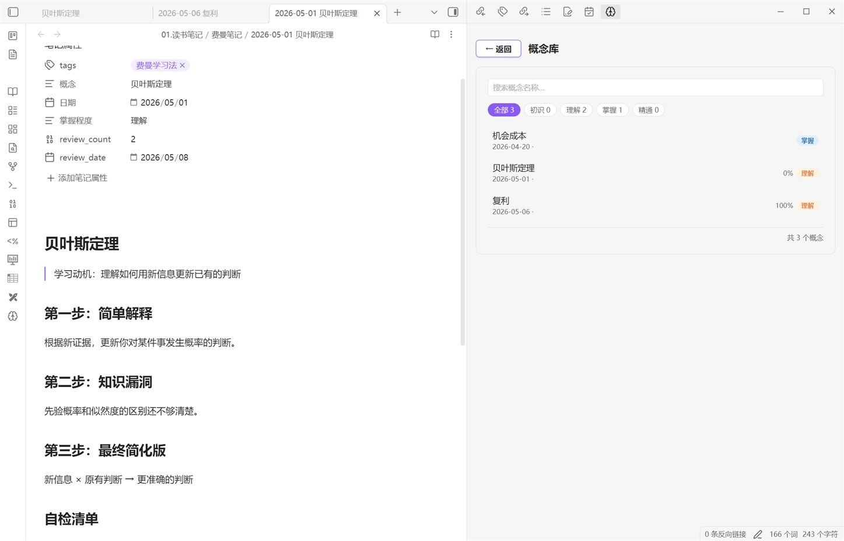Edit the 掌握程度 value 理解
Viewport: 844px width, 541px height.
pyautogui.click(x=139, y=121)
